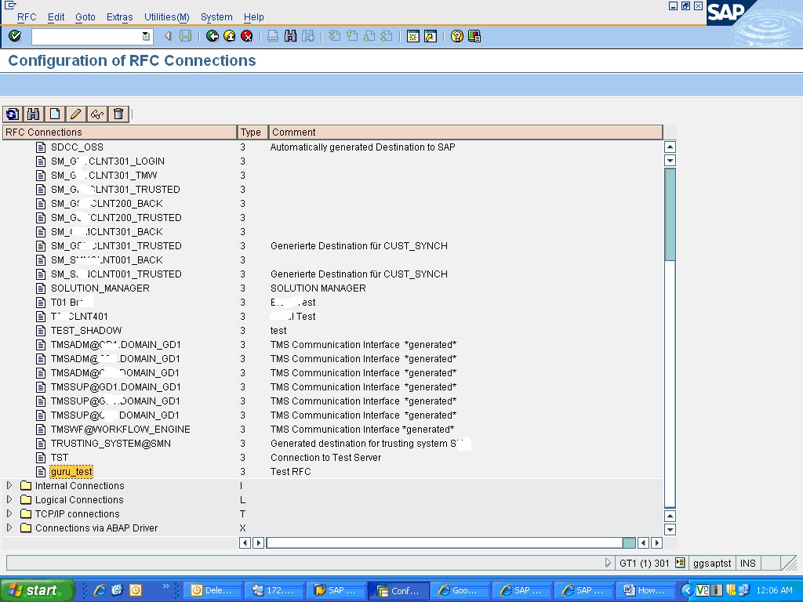803x602 pixels.
Task: Refresh the RFC connections list
Action: (13, 114)
